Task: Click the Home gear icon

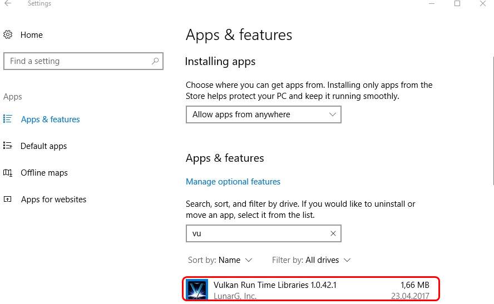Action: pyautogui.click(x=8, y=35)
